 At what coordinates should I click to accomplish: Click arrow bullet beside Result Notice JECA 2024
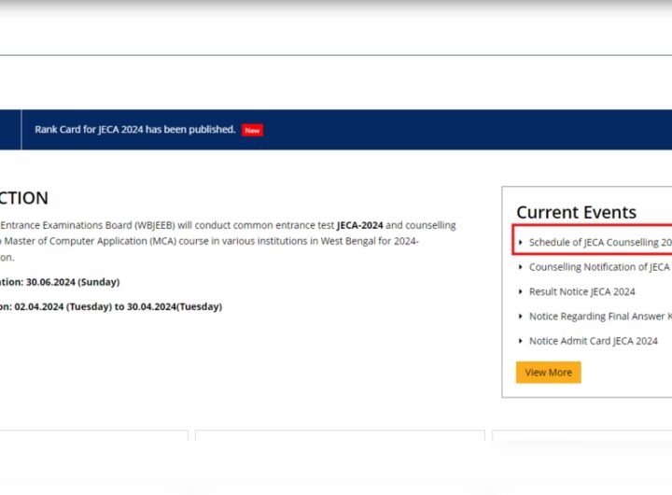tap(521, 292)
